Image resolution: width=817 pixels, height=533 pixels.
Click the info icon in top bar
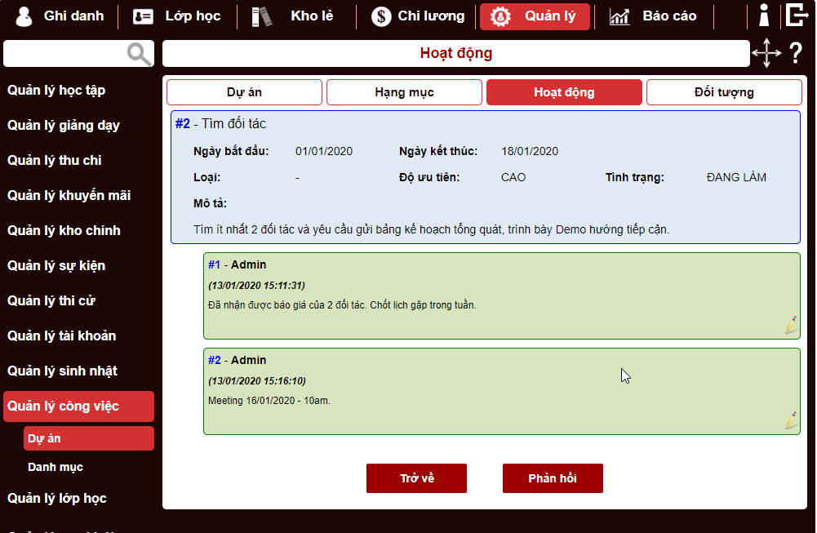click(x=764, y=16)
